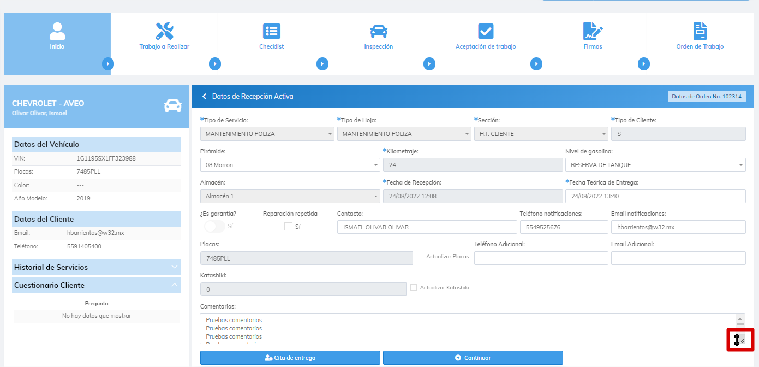The width and height of the screenshot is (759, 367).
Task: Click the Teléfono Adicional field
Action: click(x=541, y=258)
